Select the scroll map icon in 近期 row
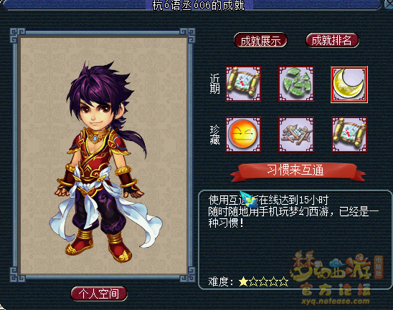The image size is (393, 310). (x=243, y=84)
